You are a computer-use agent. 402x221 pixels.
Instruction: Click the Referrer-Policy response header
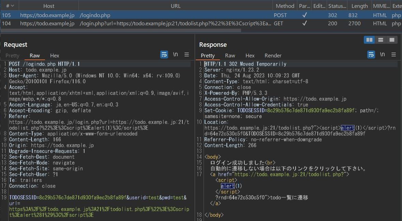[263, 139]
